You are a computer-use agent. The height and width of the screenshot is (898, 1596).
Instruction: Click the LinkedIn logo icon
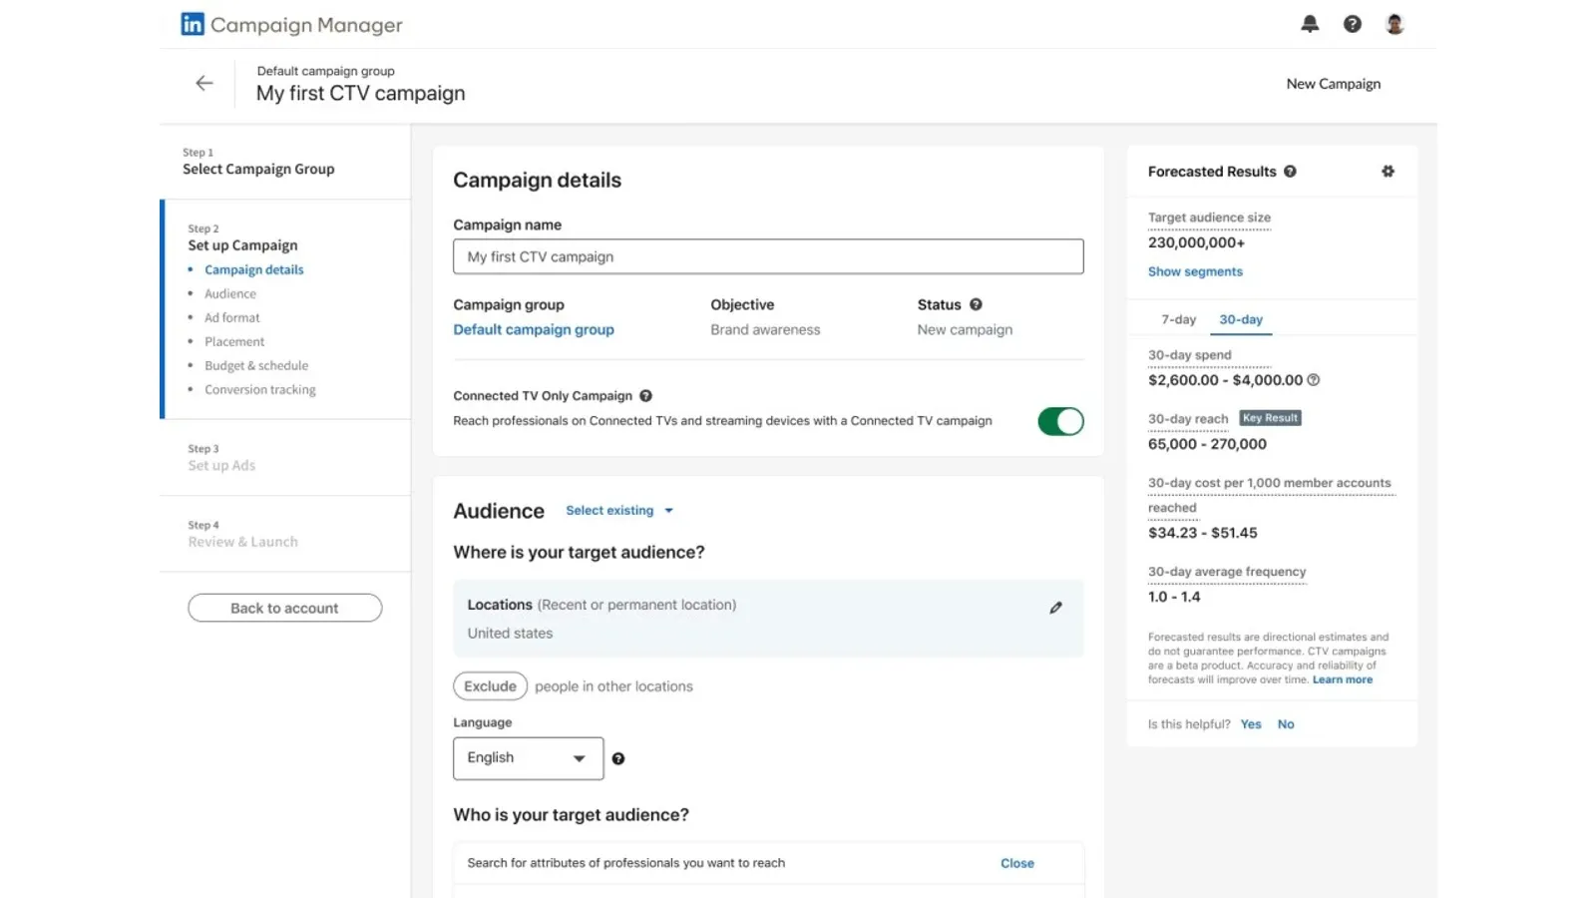click(193, 24)
